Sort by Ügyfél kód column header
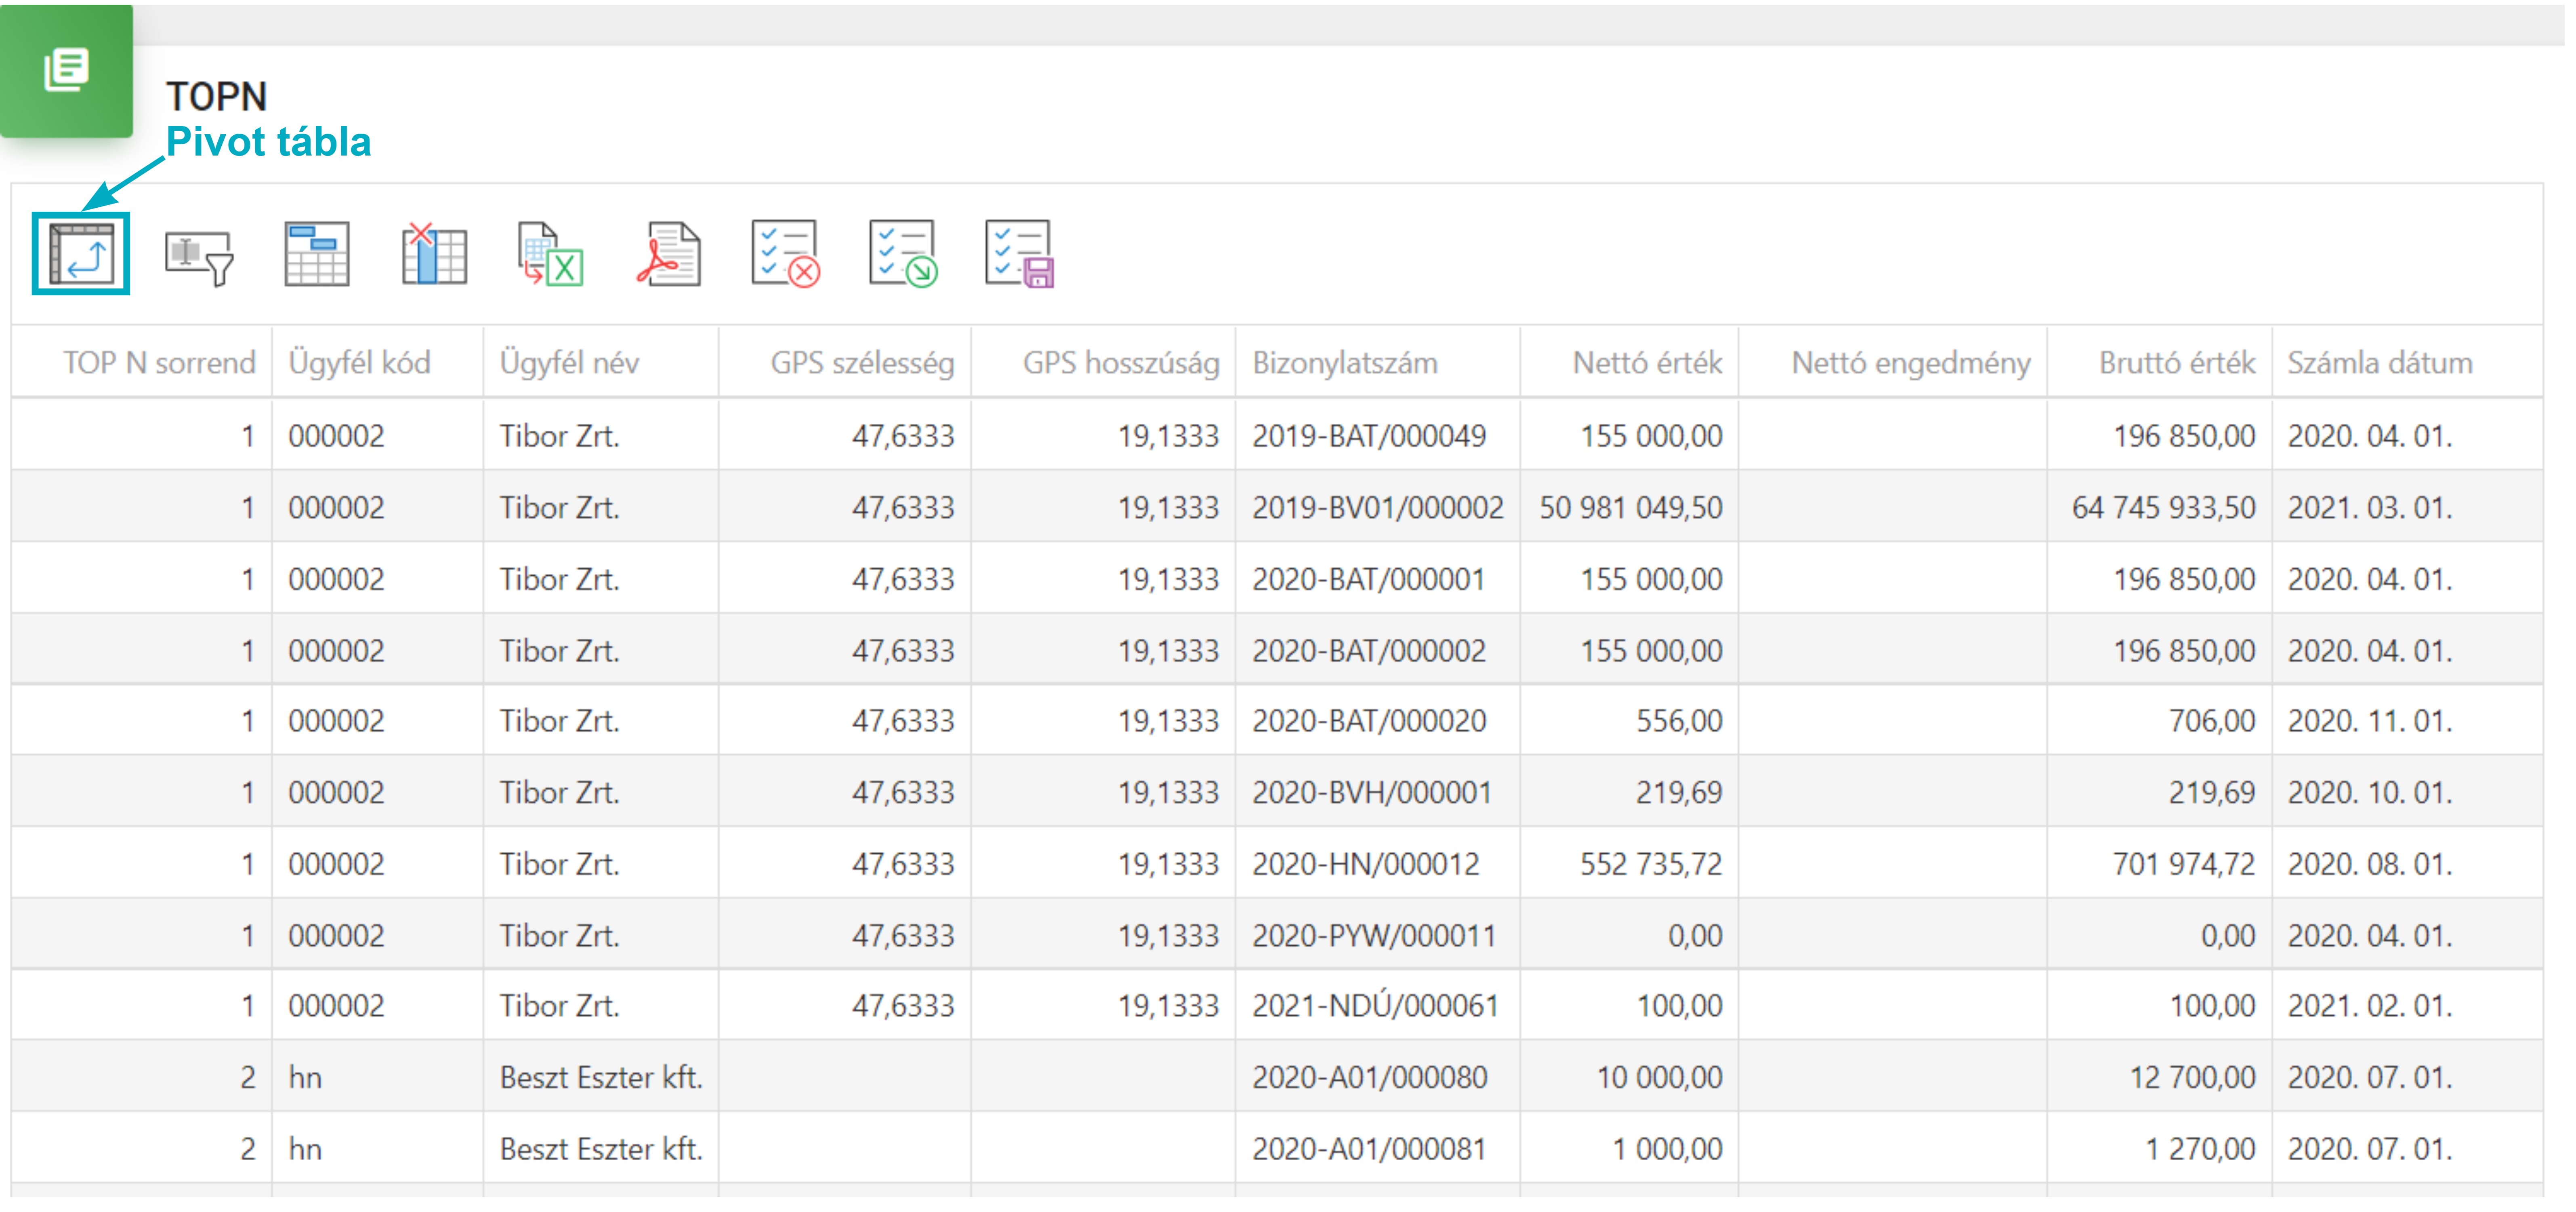Screen dimensions: 2576x1212 pyautogui.click(x=359, y=362)
